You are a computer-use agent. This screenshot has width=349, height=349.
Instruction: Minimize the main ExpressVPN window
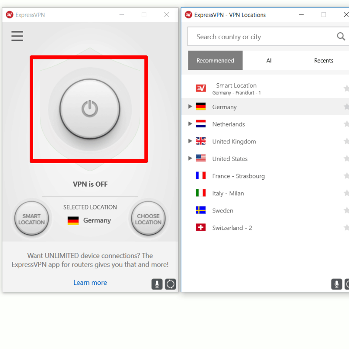(x=122, y=15)
